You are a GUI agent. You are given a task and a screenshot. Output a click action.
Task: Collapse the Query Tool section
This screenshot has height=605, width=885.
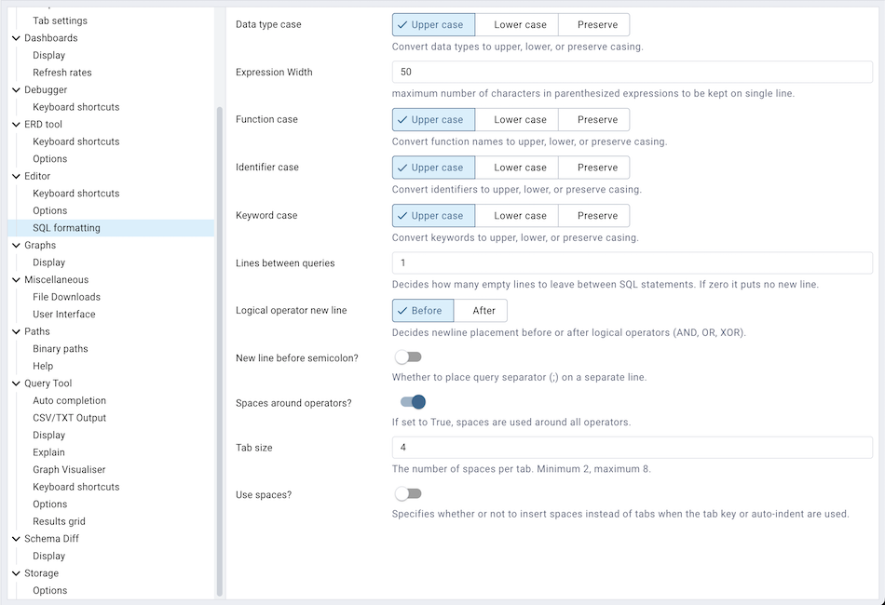point(15,383)
